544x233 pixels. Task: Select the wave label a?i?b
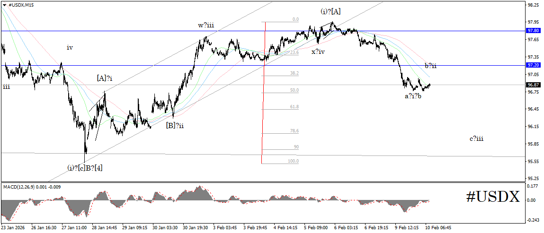(413, 96)
